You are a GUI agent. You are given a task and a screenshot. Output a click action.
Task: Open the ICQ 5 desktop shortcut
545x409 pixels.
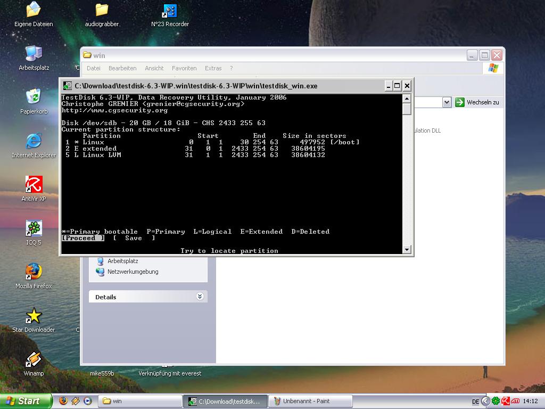pos(34,233)
